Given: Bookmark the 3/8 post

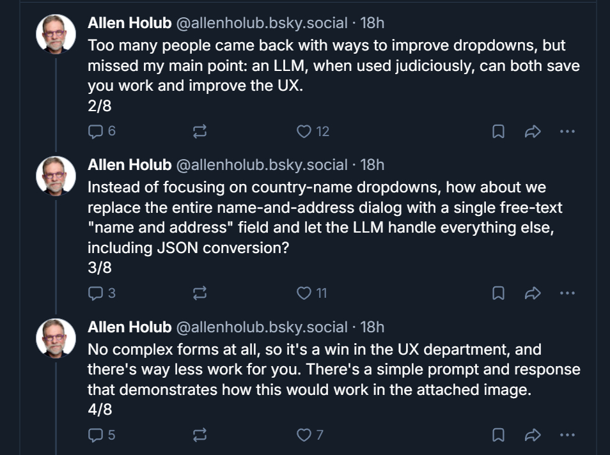Looking at the screenshot, I should tap(498, 293).
